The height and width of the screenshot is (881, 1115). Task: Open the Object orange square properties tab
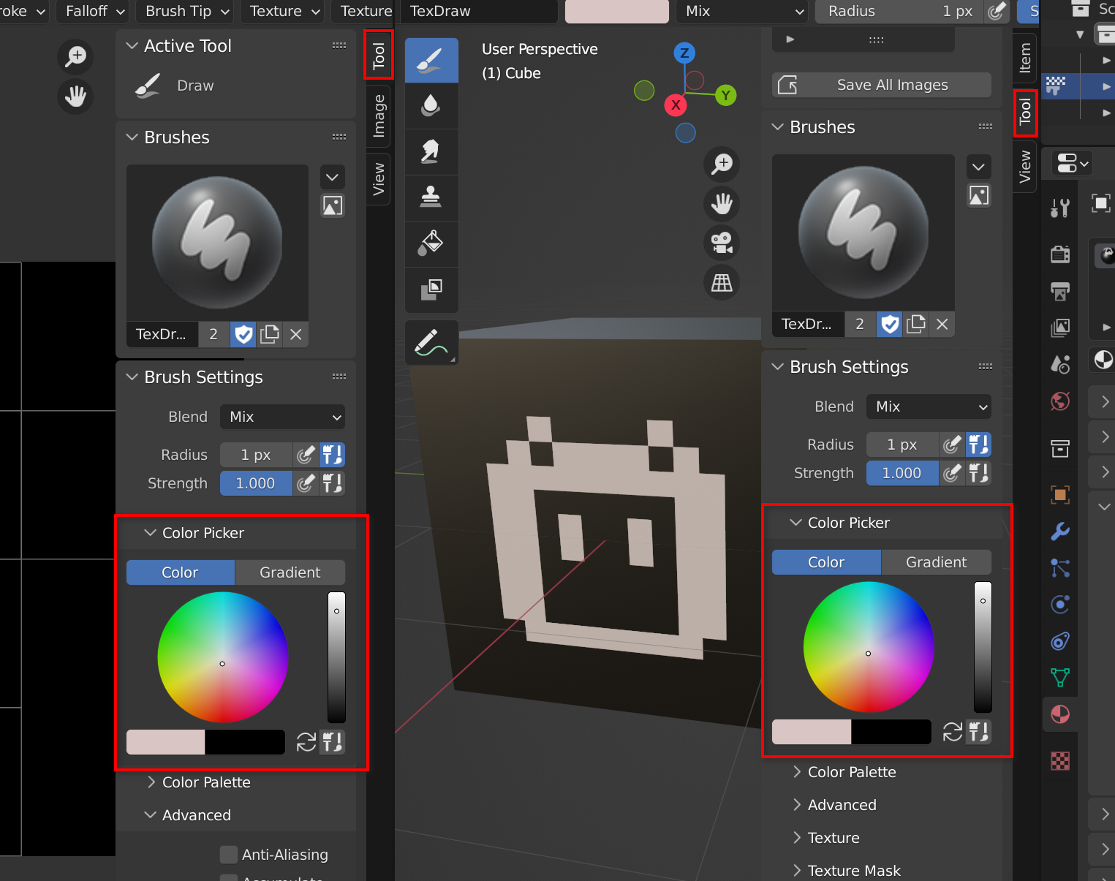point(1060,495)
